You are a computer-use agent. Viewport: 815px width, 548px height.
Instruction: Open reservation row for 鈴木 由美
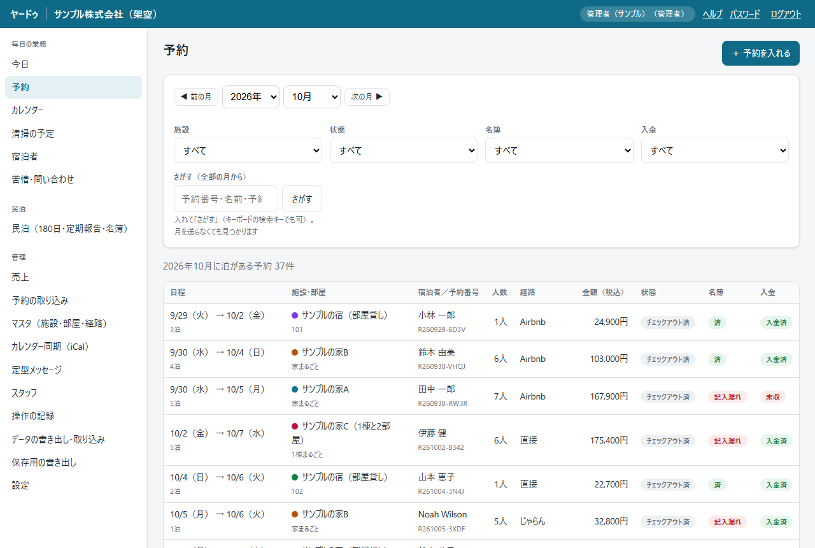click(x=481, y=359)
